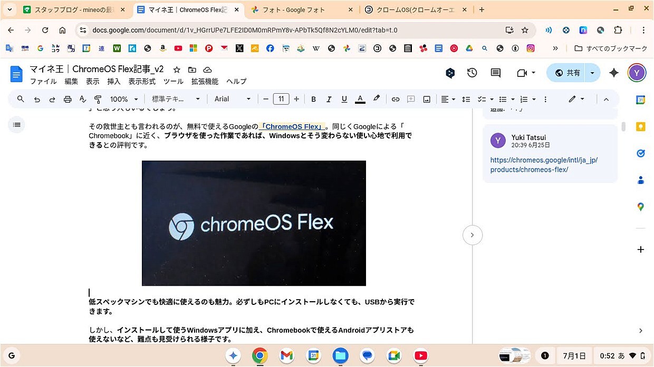
Task: Open the text color picker
Action: click(360, 99)
